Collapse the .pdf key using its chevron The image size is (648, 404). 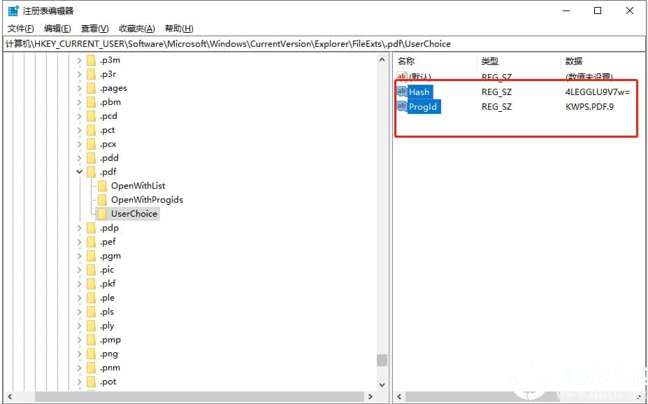click(x=79, y=171)
